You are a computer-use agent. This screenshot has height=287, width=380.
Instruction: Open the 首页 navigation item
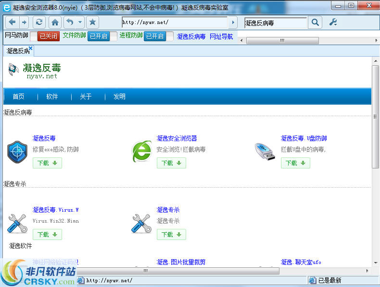click(18, 96)
